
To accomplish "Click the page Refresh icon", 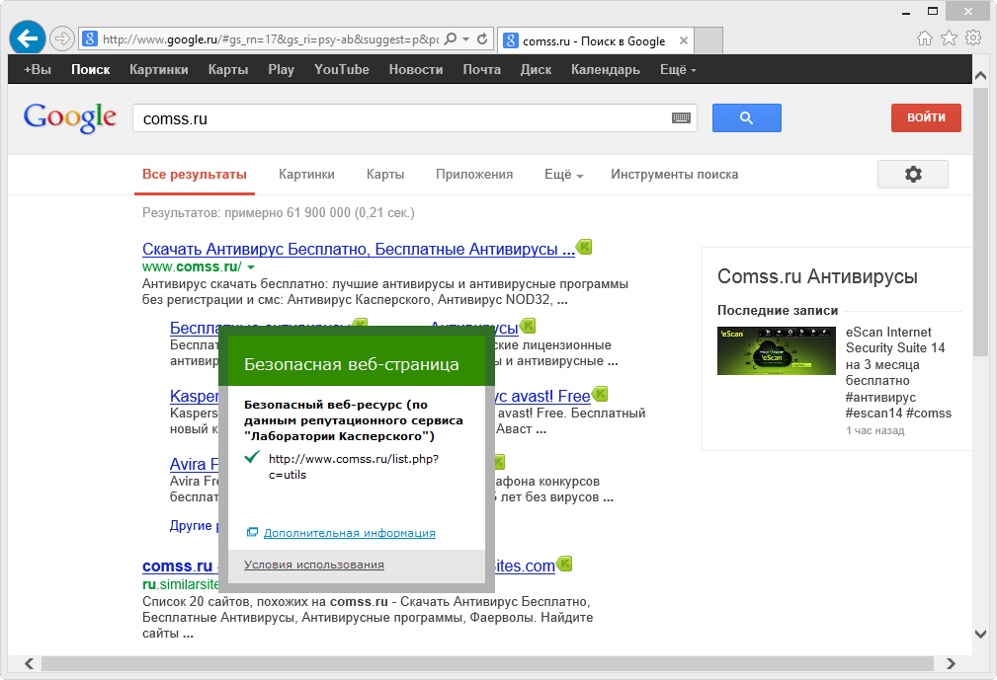I will click(x=482, y=38).
